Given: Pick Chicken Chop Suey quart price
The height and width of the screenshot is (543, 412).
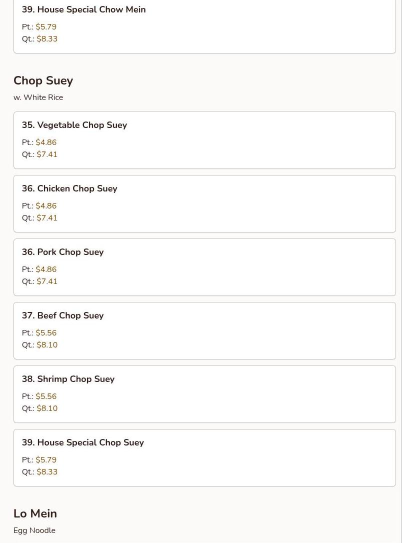Looking at the screenshot, I should click(x=47, y=218).
